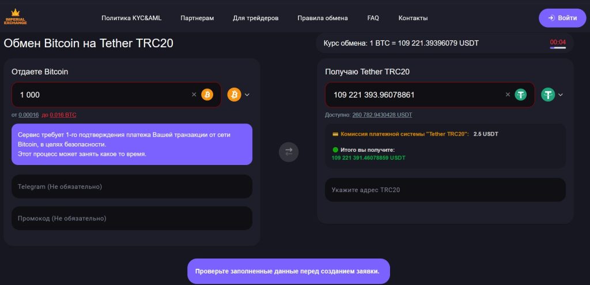Click the maximum 0.016 BTC link

63,115
